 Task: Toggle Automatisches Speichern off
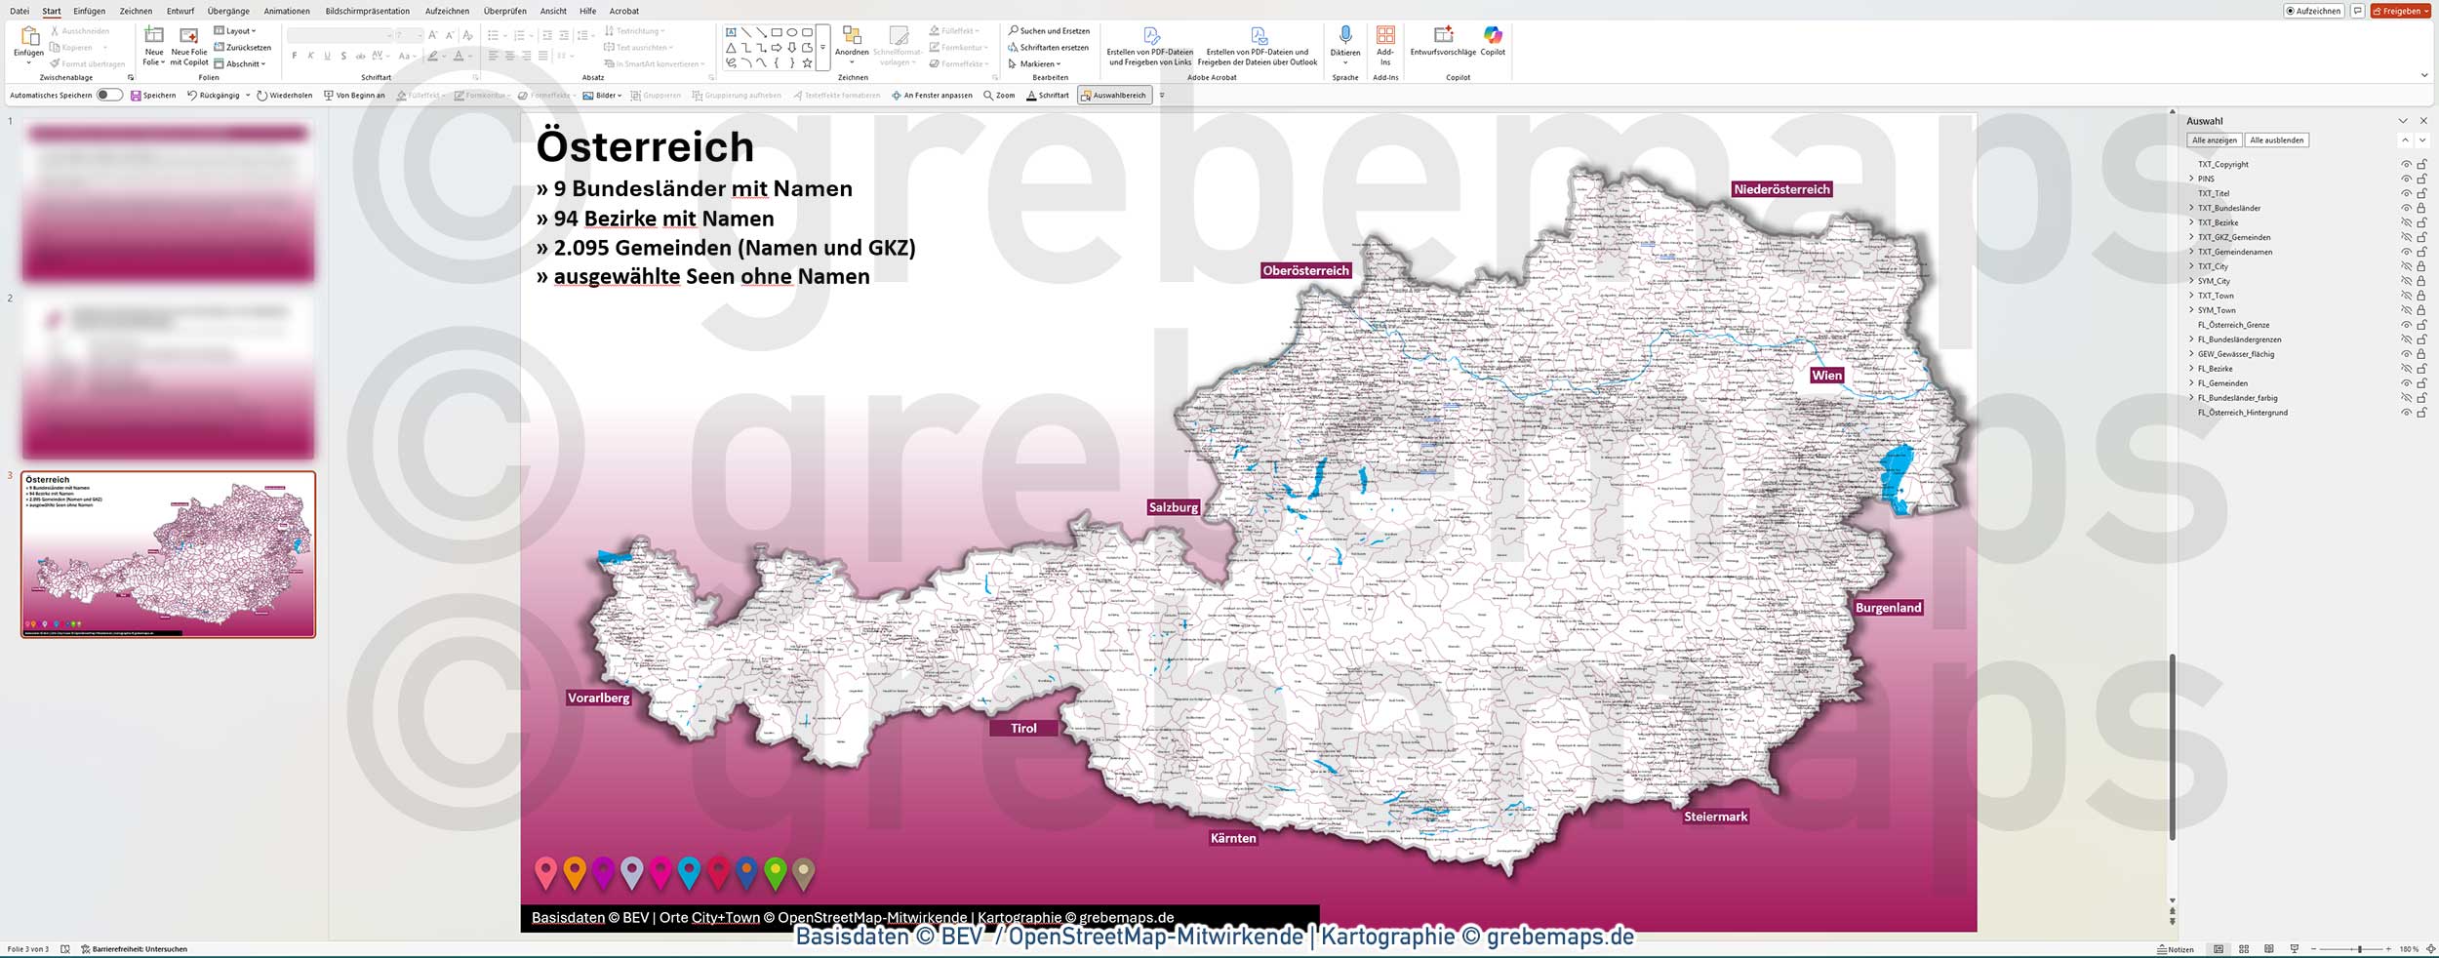coord(109,96)
